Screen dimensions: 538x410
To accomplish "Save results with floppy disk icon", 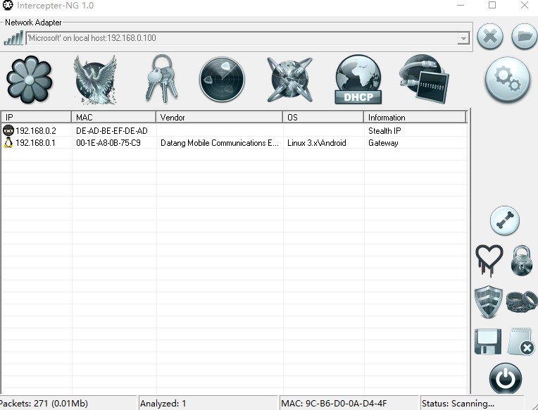I will 487,342.
